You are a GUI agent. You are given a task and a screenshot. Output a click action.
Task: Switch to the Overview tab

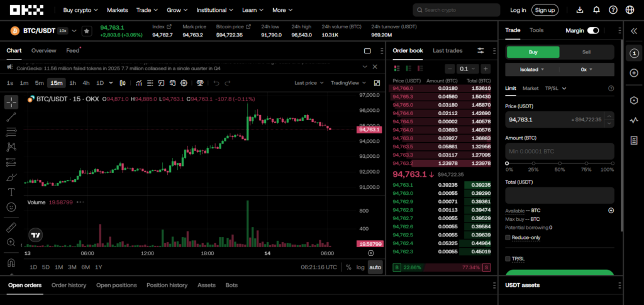43,50
